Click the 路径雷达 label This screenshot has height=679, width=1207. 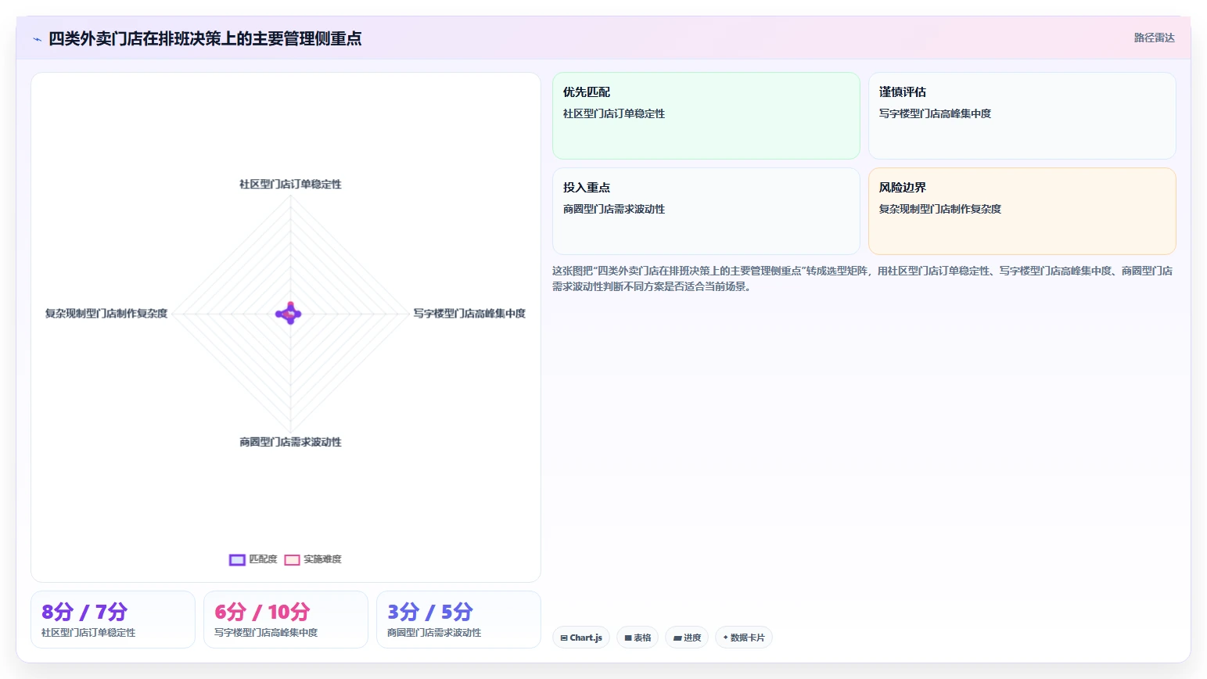1154,38
